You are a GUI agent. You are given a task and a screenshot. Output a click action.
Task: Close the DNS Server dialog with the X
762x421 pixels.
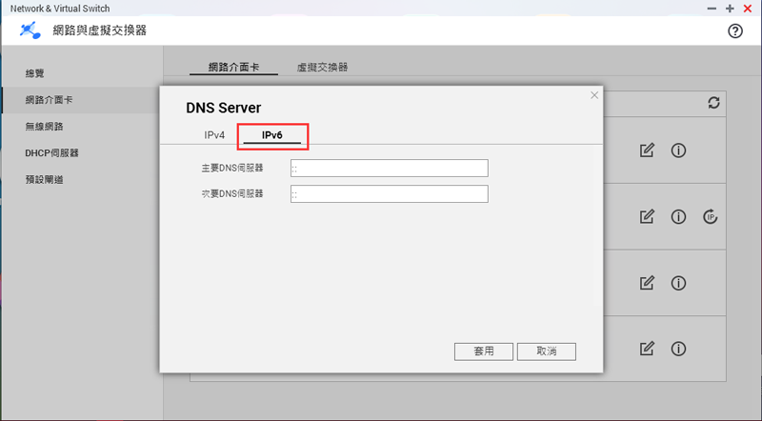point(594,95)
